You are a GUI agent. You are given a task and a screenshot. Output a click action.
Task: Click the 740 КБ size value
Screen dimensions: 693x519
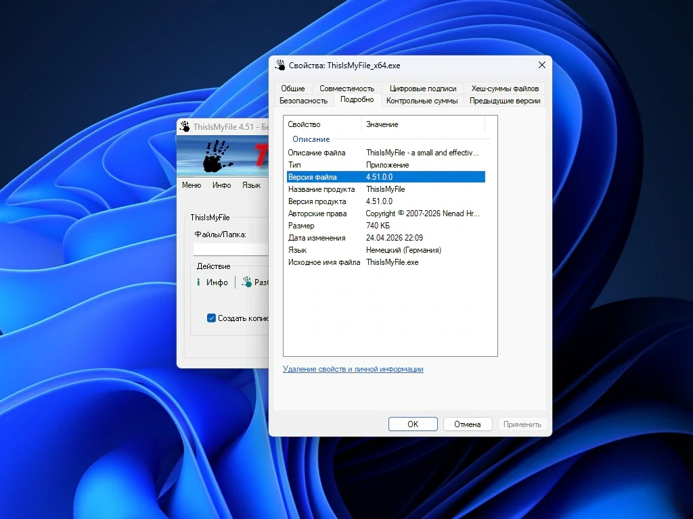378,226
